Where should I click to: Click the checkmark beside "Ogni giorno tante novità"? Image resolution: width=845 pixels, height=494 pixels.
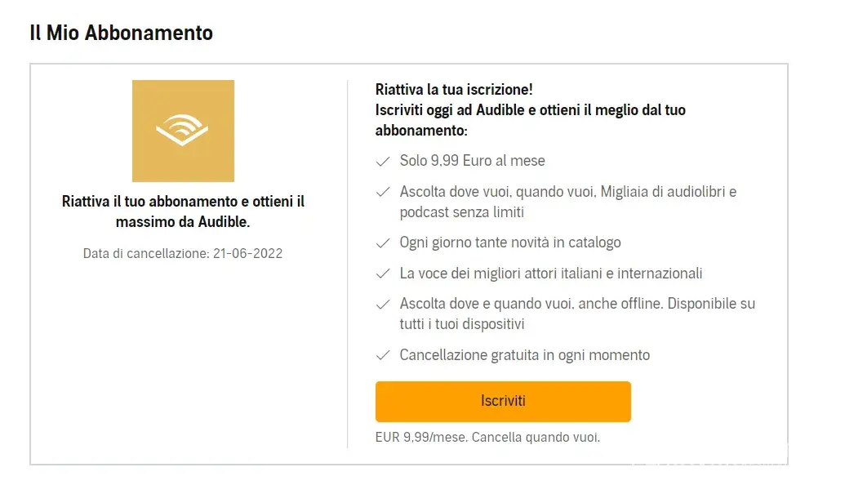[382, 243]
